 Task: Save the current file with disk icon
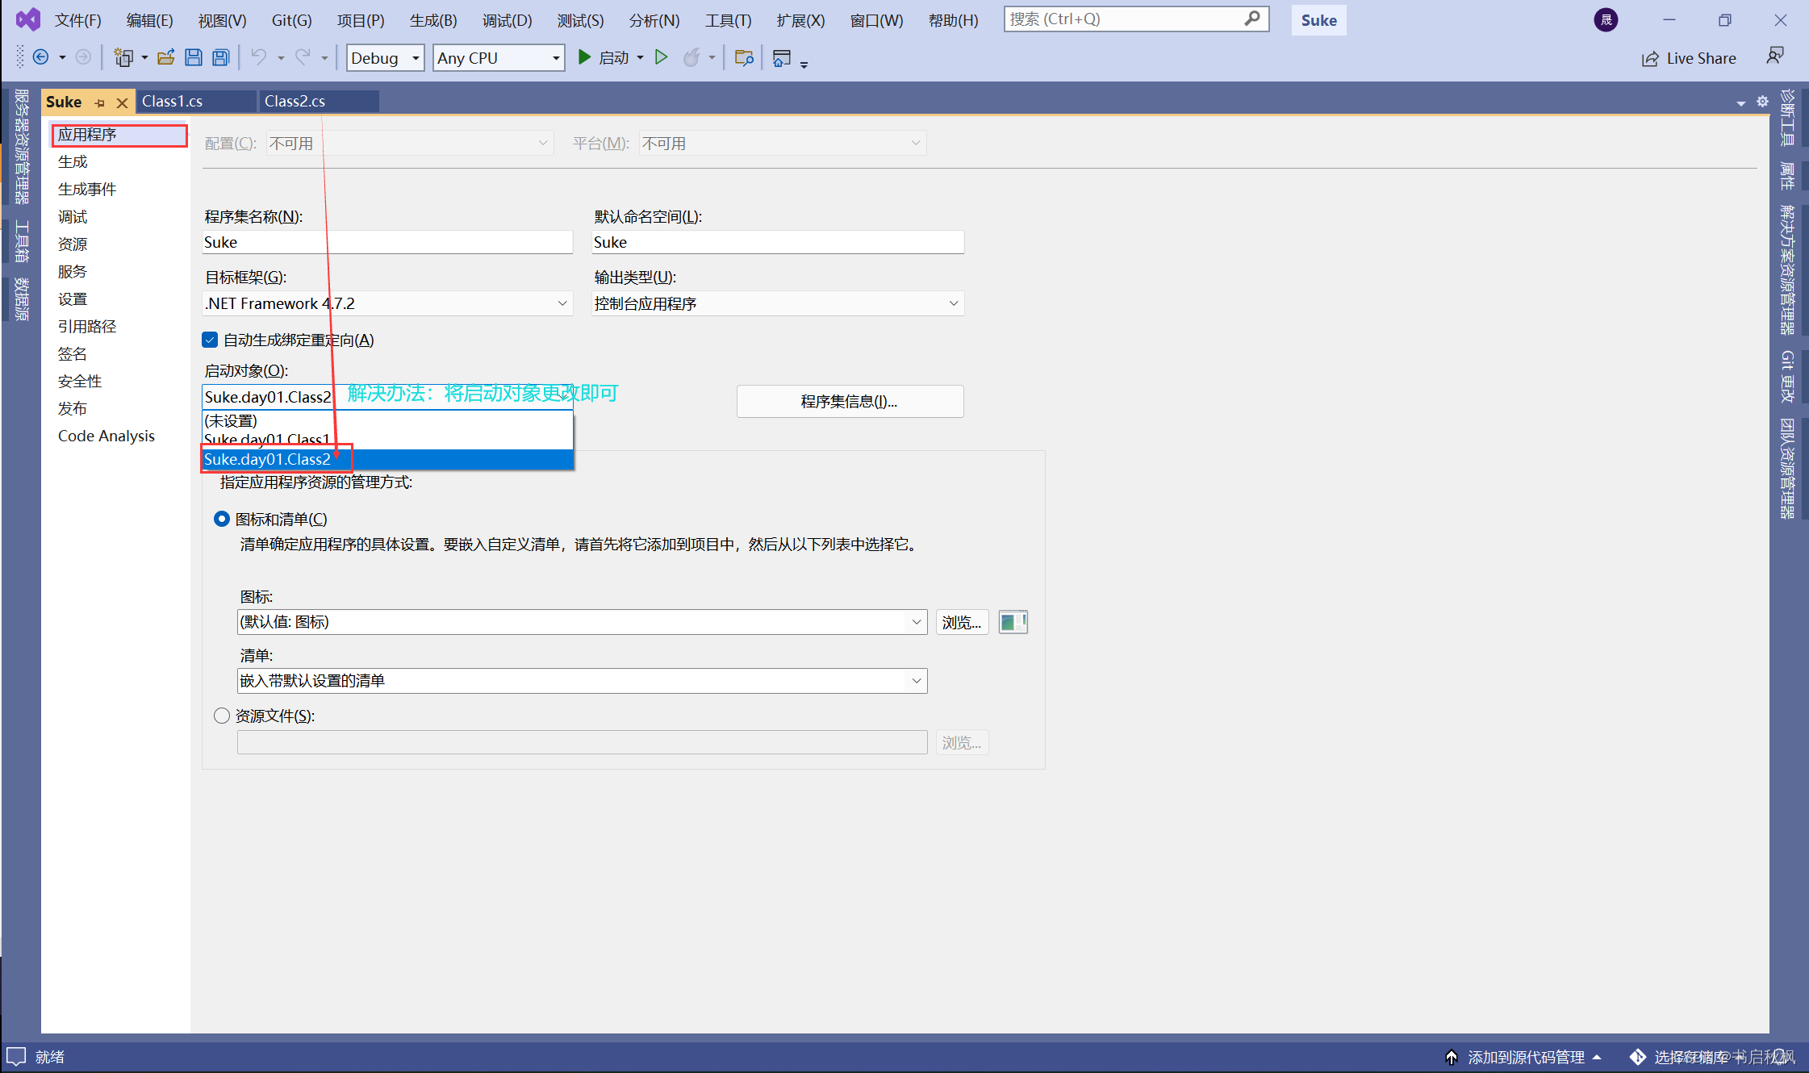click(x=194, y=57)
